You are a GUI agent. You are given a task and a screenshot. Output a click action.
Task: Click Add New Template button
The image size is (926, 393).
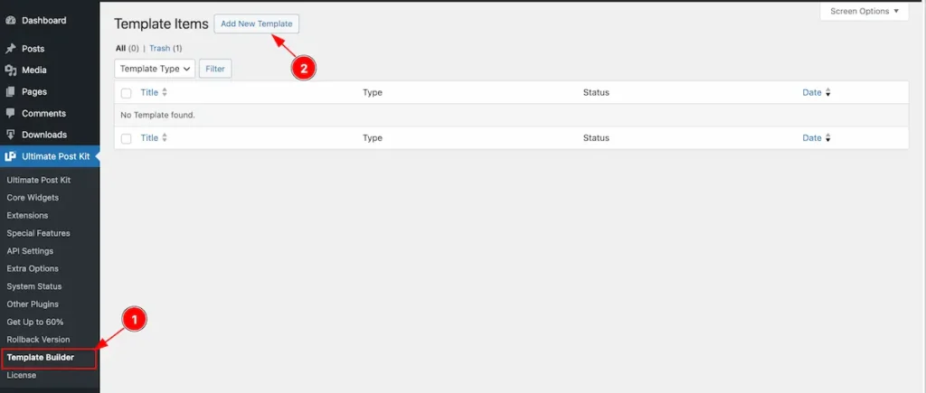(256, 23)
